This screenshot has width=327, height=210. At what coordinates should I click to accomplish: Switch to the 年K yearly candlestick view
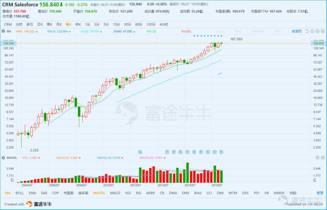[78, 24]
